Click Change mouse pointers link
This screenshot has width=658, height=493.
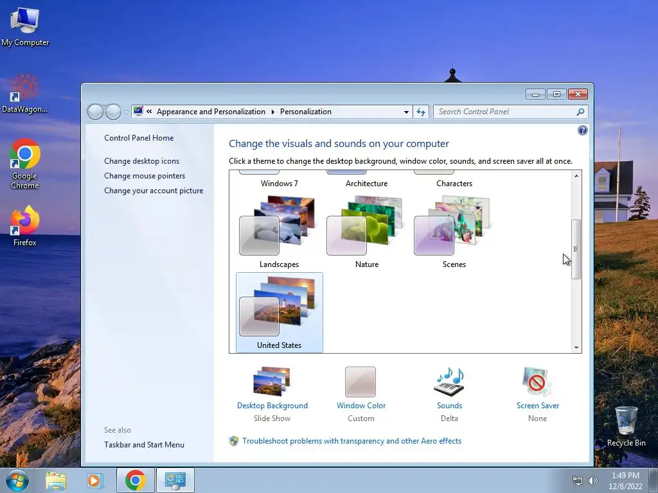pyautogui.click(x=145, y=176)
